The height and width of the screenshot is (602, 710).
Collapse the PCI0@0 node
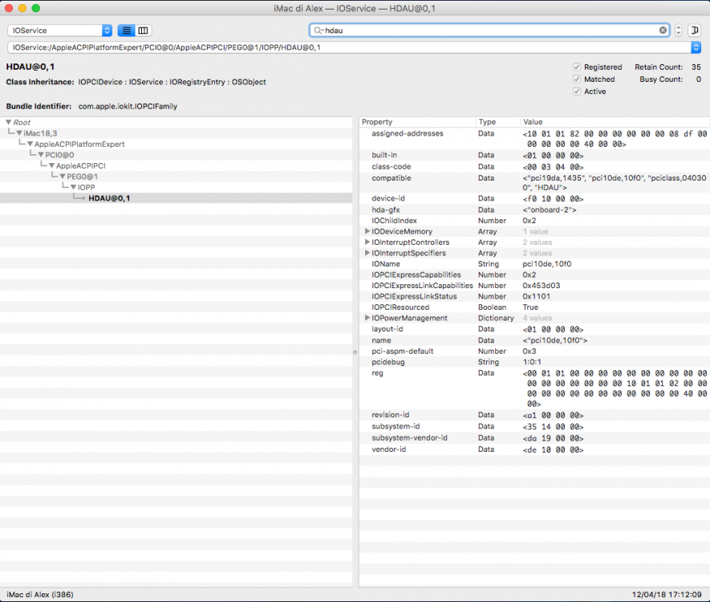(41, 155)
